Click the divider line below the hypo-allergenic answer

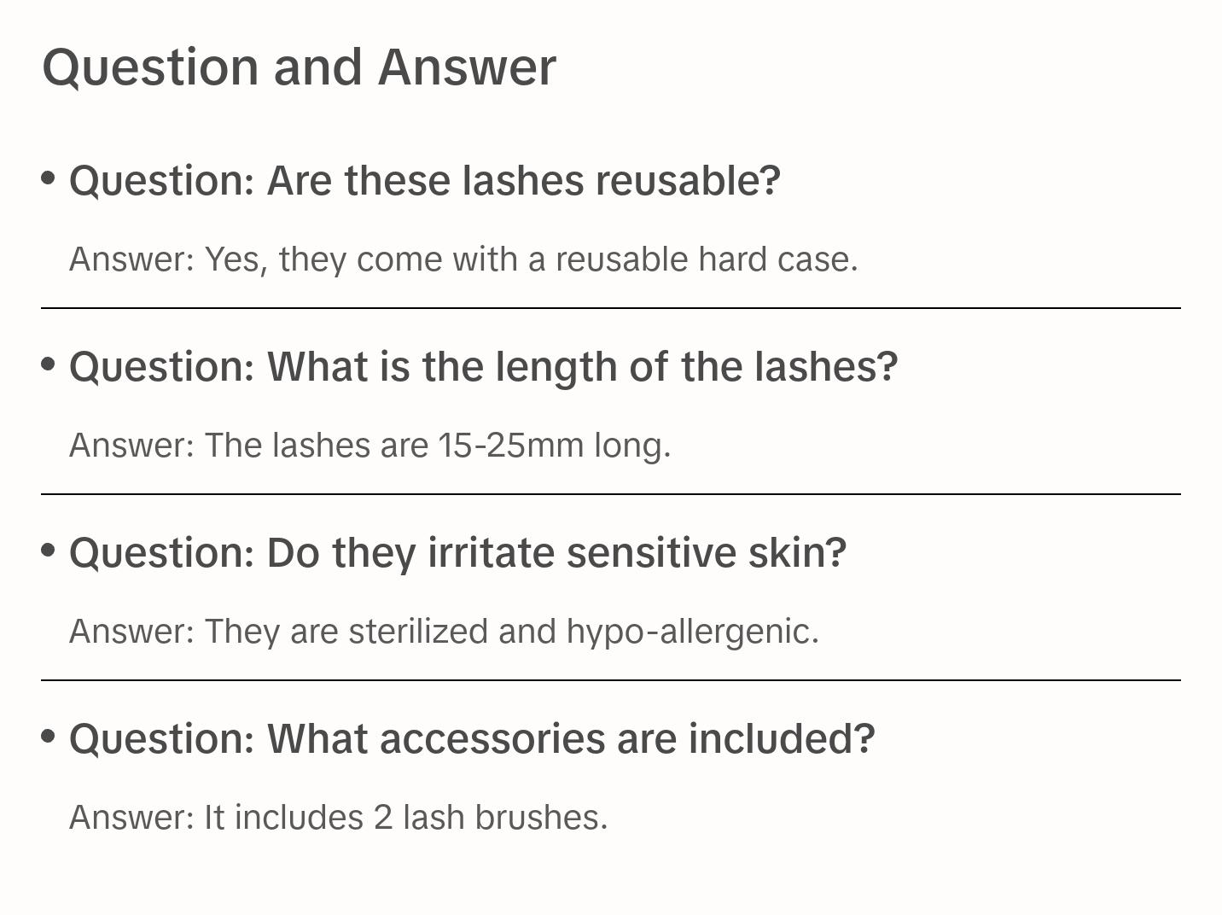611,680
